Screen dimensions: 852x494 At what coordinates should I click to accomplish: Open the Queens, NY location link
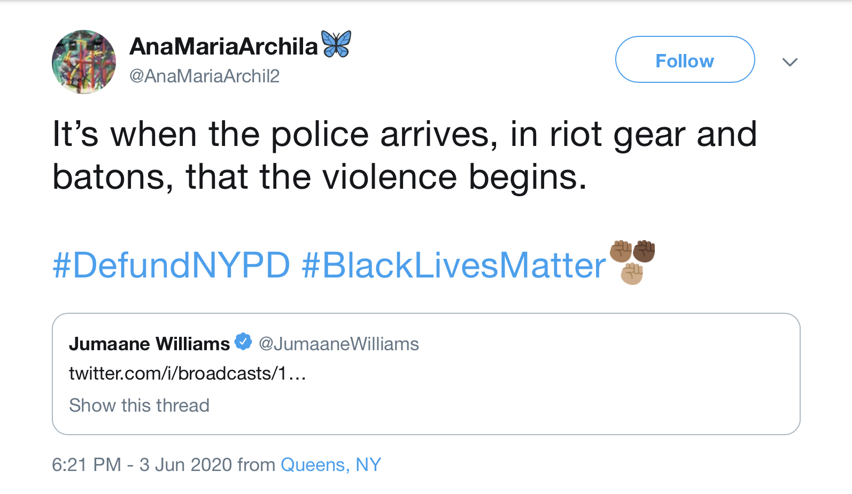click(331, 465)
